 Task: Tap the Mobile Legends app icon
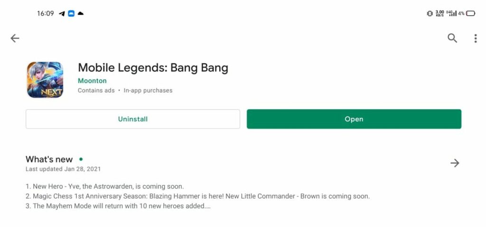(x=45, y=80)
